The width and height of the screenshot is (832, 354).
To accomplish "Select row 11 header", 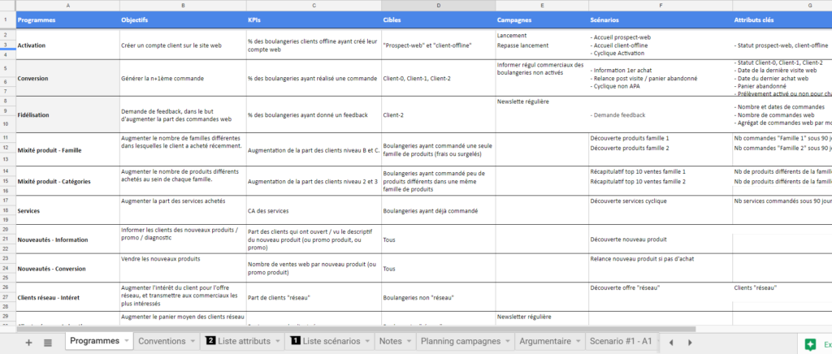I will pyautogui.click(x=6, y=138).
